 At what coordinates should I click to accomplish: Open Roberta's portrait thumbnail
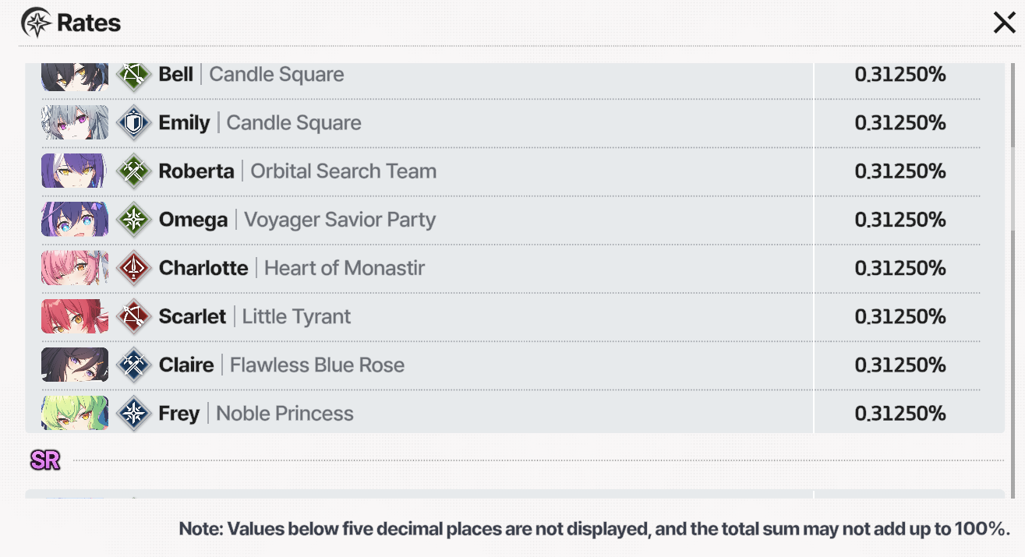click(75, 171)
